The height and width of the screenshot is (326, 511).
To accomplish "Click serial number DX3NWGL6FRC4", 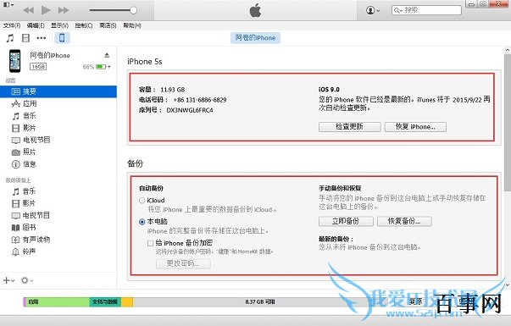I will pos(190,110).
